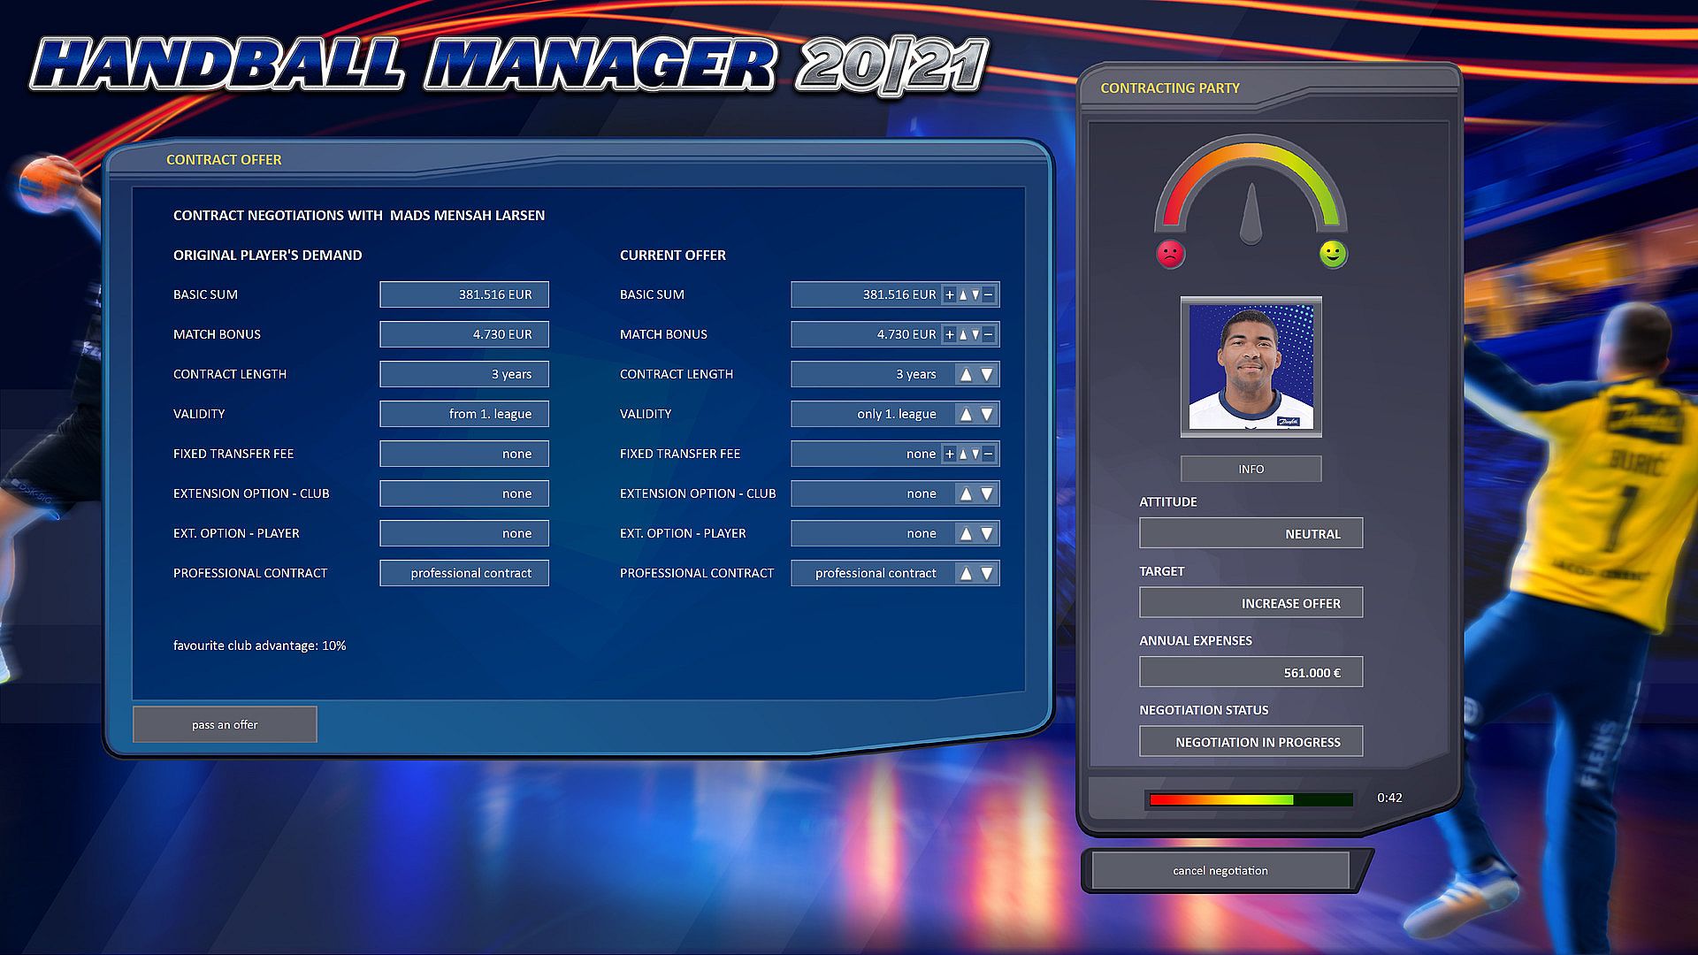1698x955 pixels.
Task: Click the green happy smiley icon
Action: click(1333, 255)
